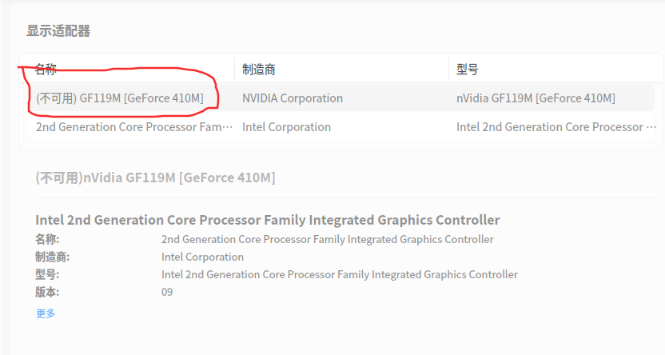Select the truncated 2nd Generation Core Processor table row
Screen dimensions: 665x355
[134, 127]
